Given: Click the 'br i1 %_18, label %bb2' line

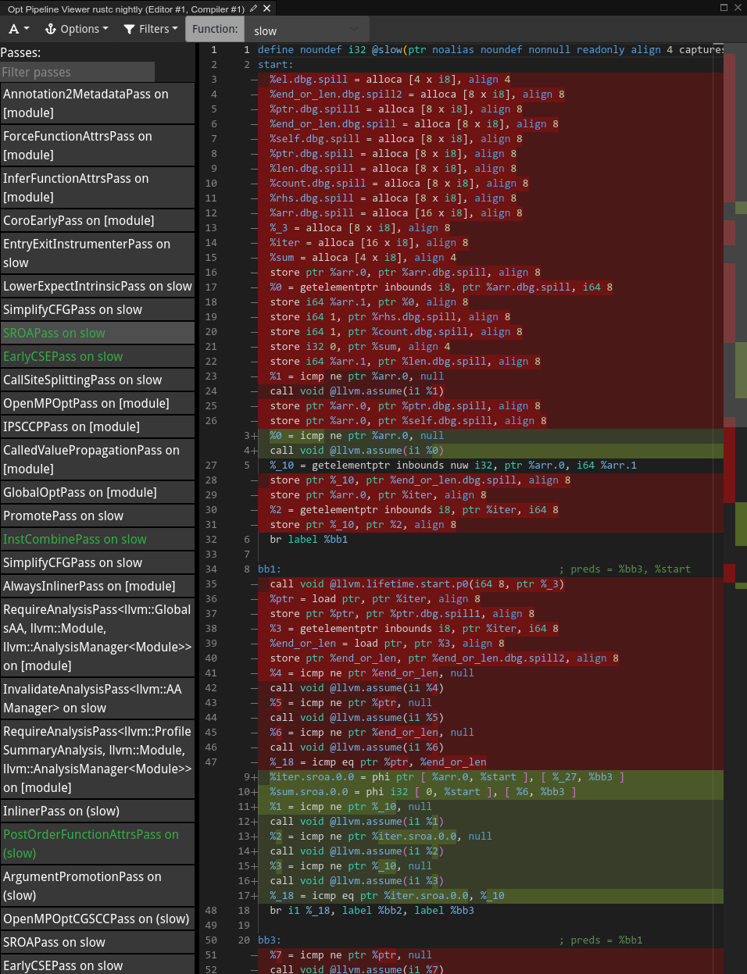Looking at the screenshot, I should [x=372, y=911].
